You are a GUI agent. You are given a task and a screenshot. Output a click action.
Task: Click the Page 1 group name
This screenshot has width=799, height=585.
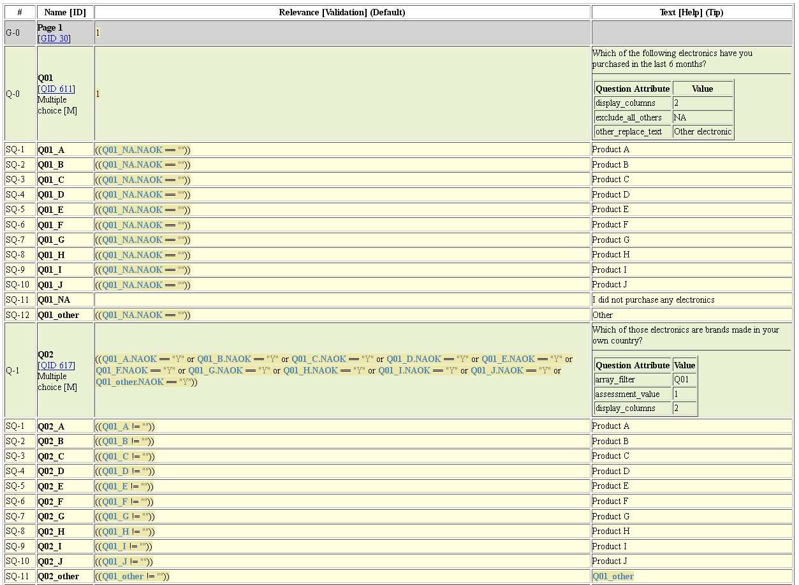[50, 28]
